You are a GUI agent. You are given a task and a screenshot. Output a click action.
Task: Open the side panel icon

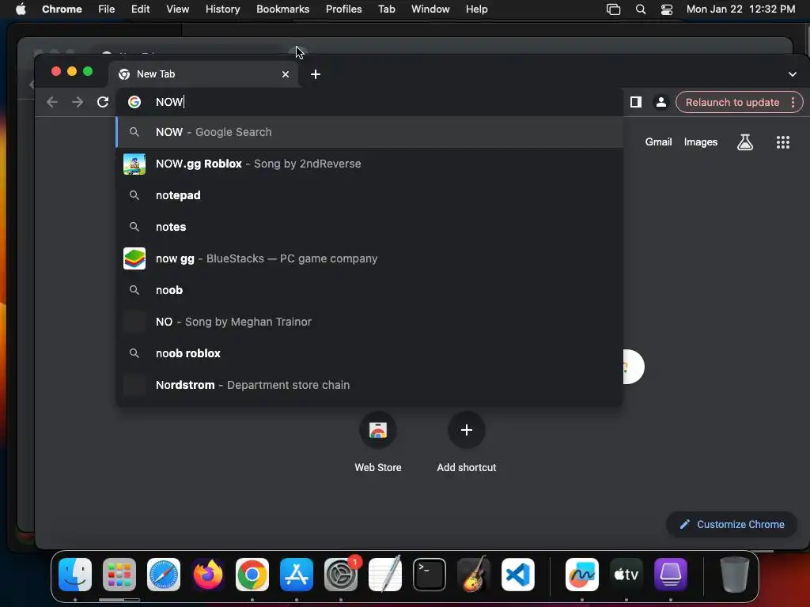[x=636, y=102]
